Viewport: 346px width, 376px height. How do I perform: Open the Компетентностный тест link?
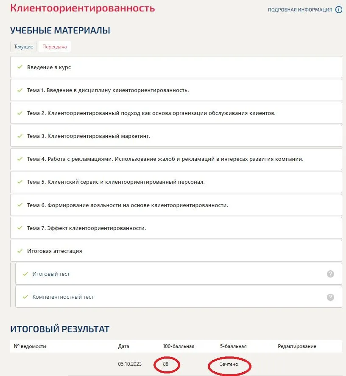tap(63, 297)
